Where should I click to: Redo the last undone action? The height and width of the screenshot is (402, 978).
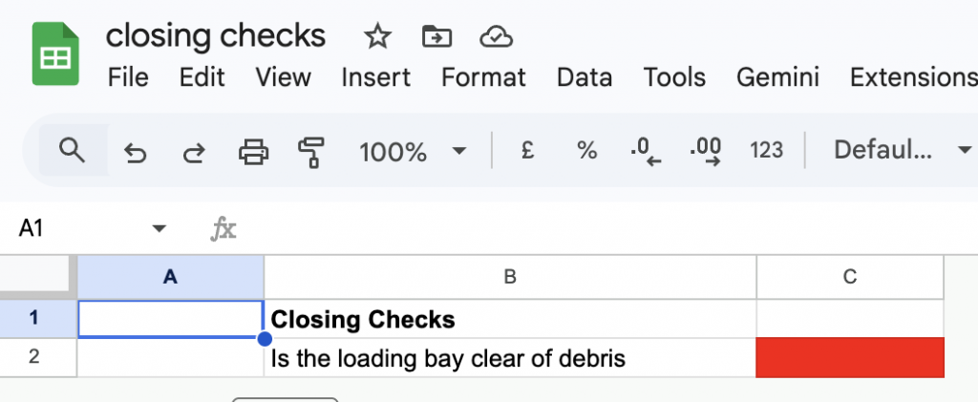point(194,151)
